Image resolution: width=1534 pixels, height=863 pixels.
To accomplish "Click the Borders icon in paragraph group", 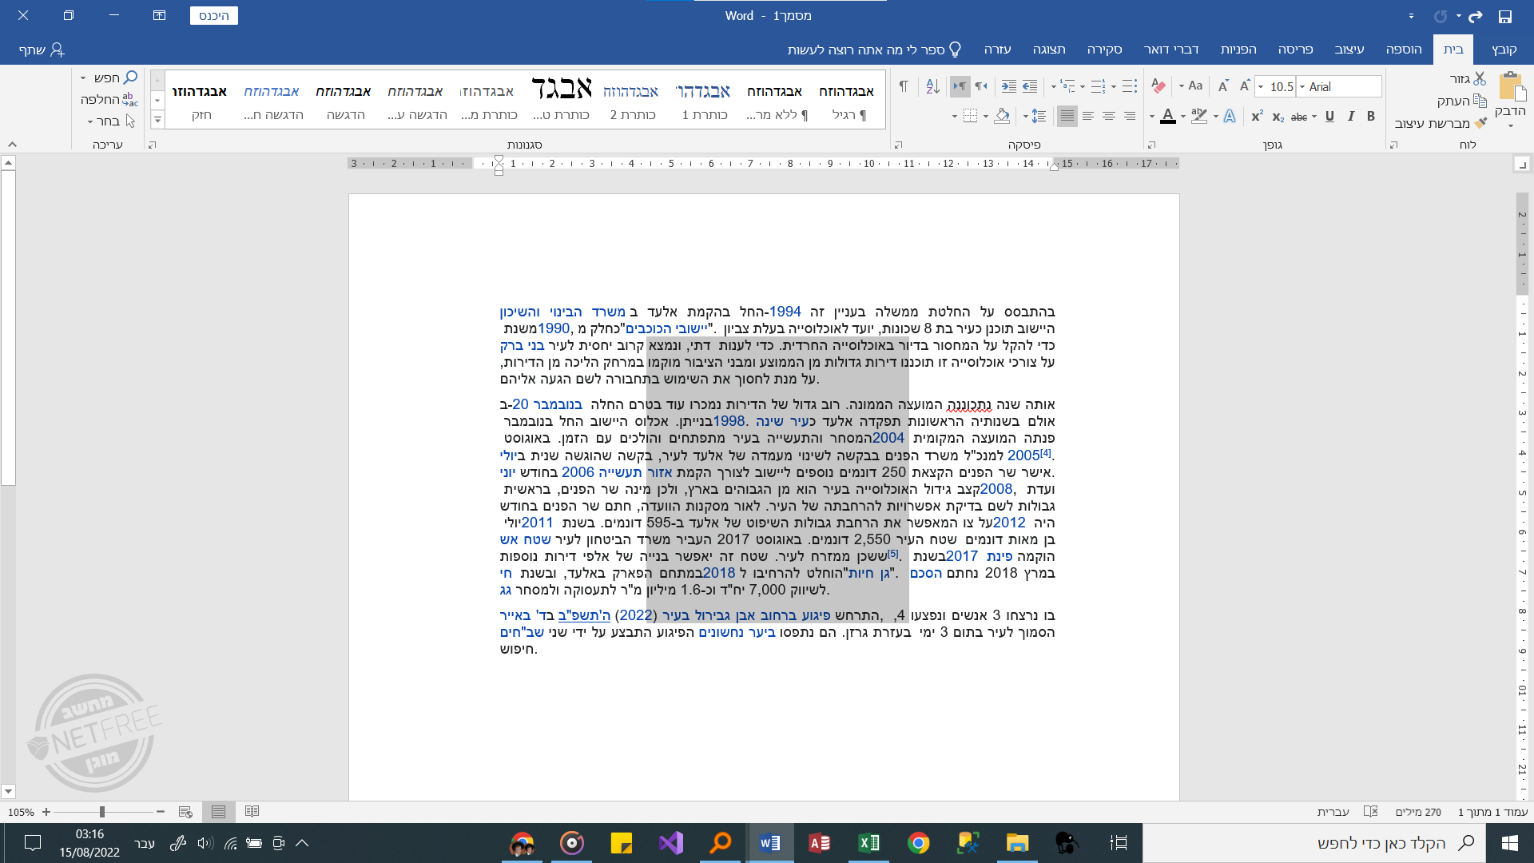I will [970, 117].
